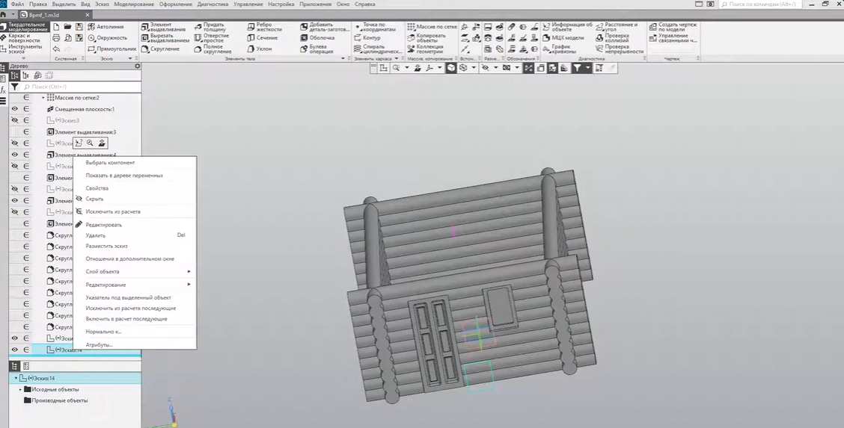Screen dimensions: 844x428
Task: Show hidden Эскиз:3 via crossed eye
Action: pyautogui.click(x=14, y=120)
